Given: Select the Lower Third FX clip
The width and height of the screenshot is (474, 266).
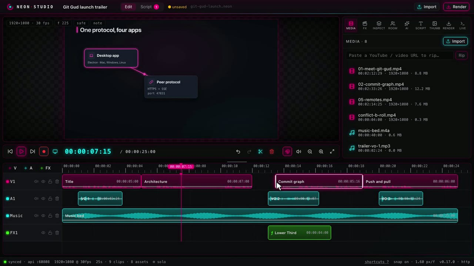Looking at the screenshot, I should click(299, 233).
